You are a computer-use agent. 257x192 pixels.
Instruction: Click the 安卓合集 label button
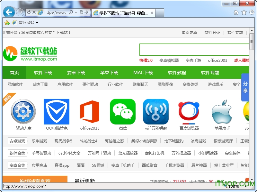(x=17, y=165)
